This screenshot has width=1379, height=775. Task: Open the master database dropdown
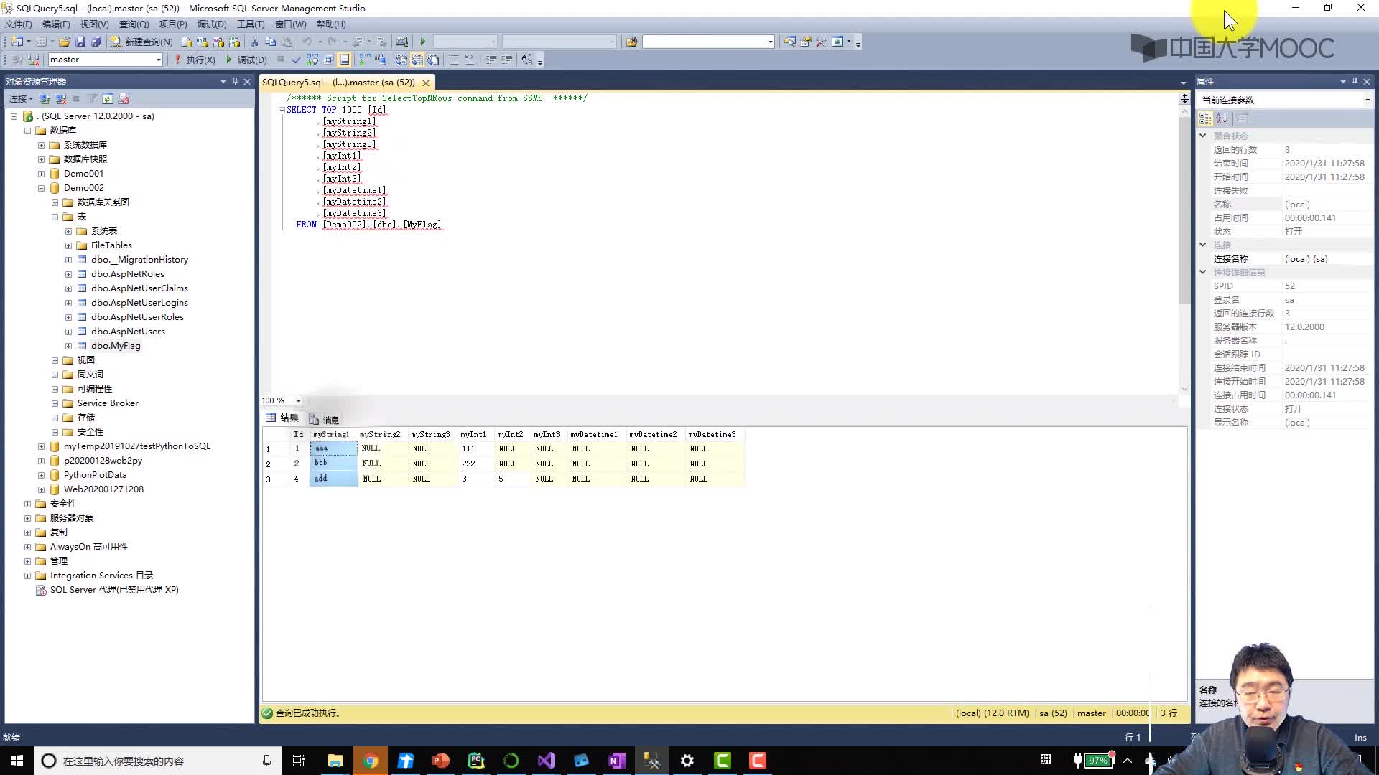[x=158, y=60]
